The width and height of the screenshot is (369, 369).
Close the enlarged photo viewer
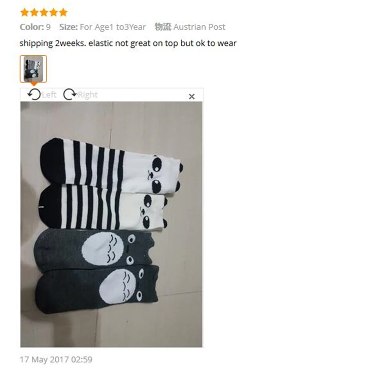point(191,96)
